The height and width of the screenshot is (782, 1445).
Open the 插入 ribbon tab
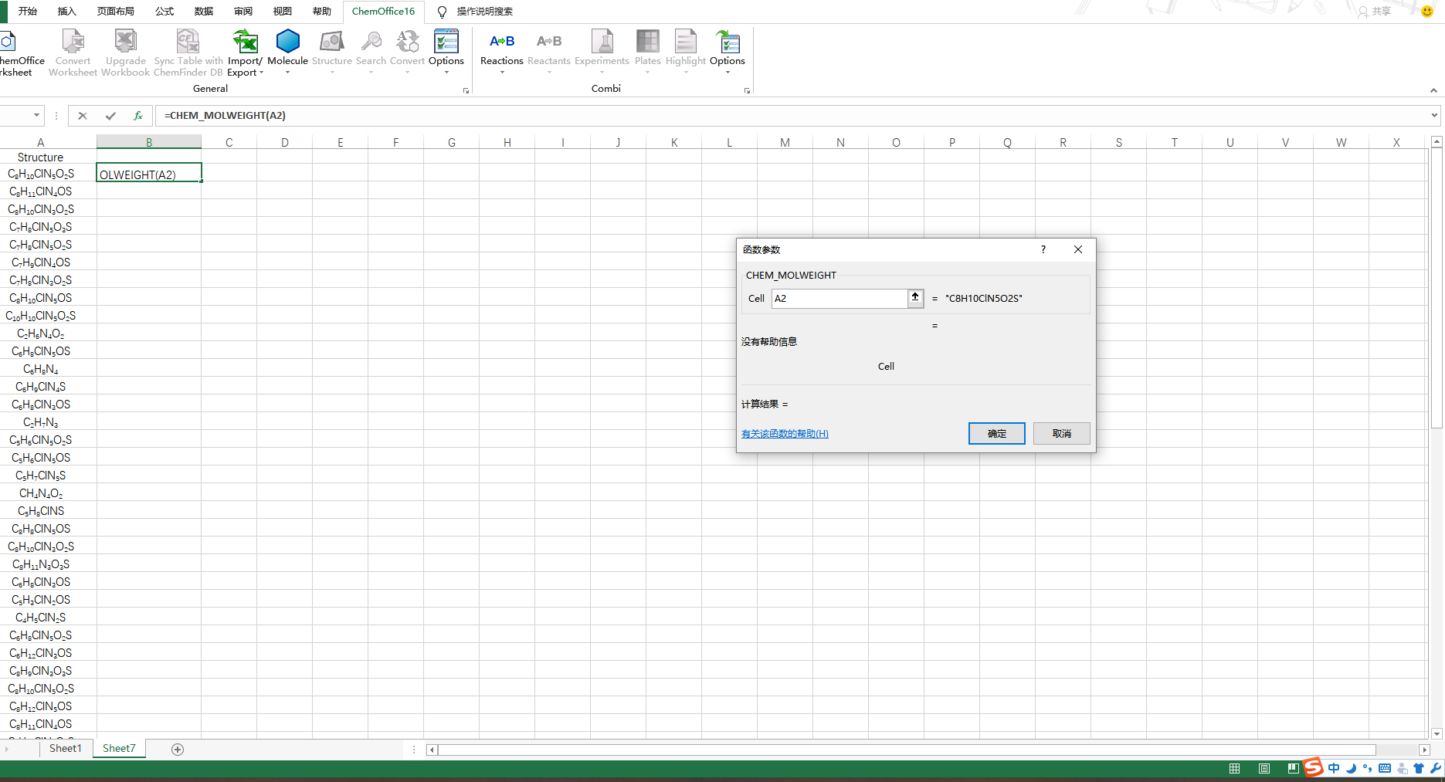67,12
